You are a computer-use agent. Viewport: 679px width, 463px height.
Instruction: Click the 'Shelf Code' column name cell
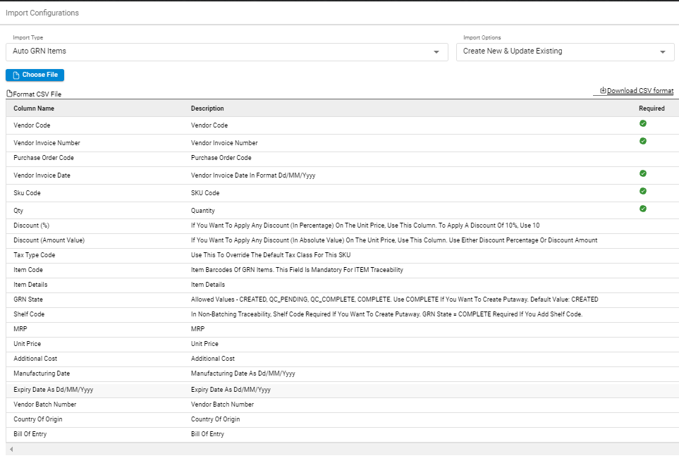[x=29, y=314]
